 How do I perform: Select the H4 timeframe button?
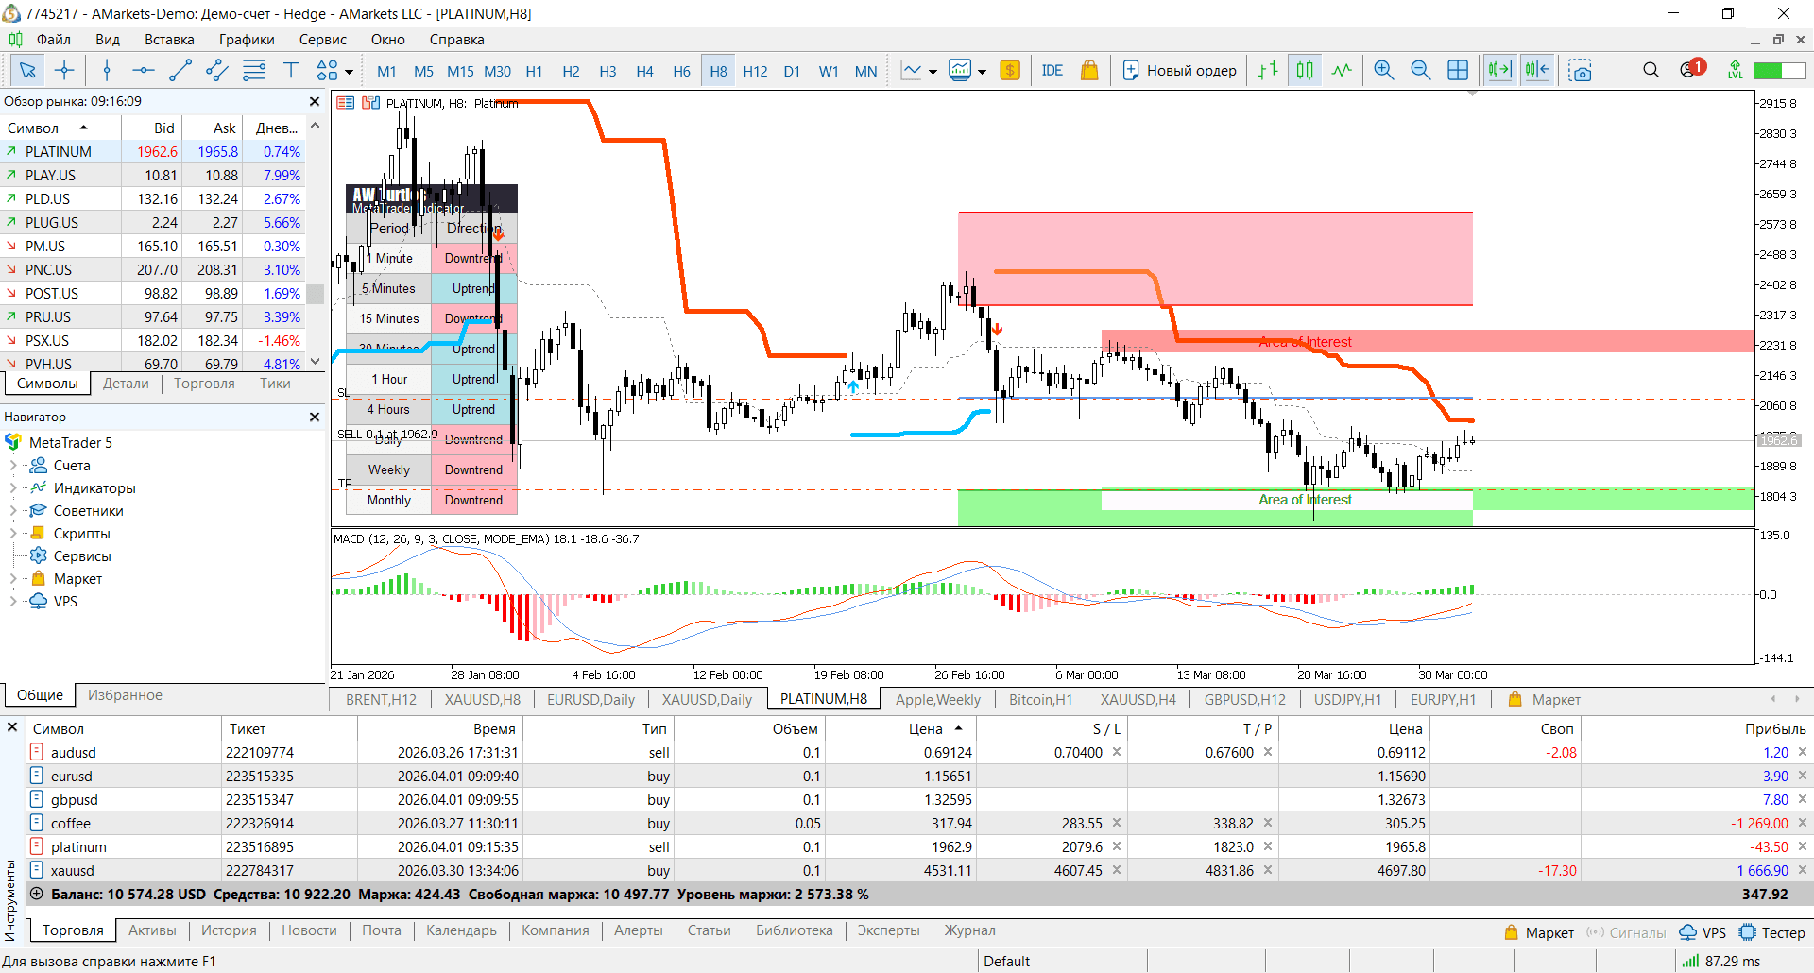point(644,71)
